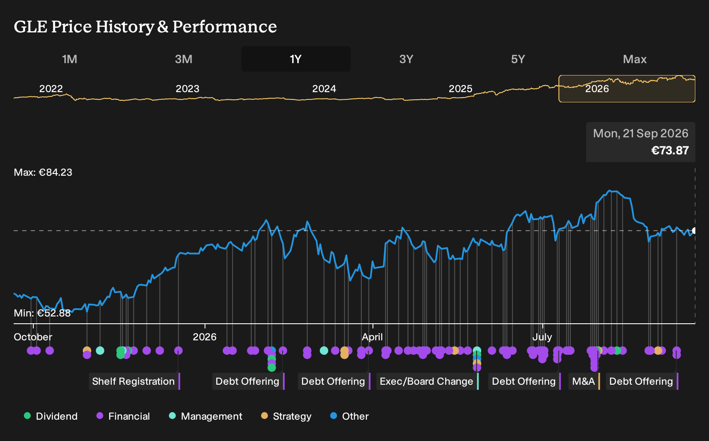This screenshot has height=441, width=709.
Task: Select the purple event dot above Shelf Registration
Action: pyautogui.click(x=178, y=351)
